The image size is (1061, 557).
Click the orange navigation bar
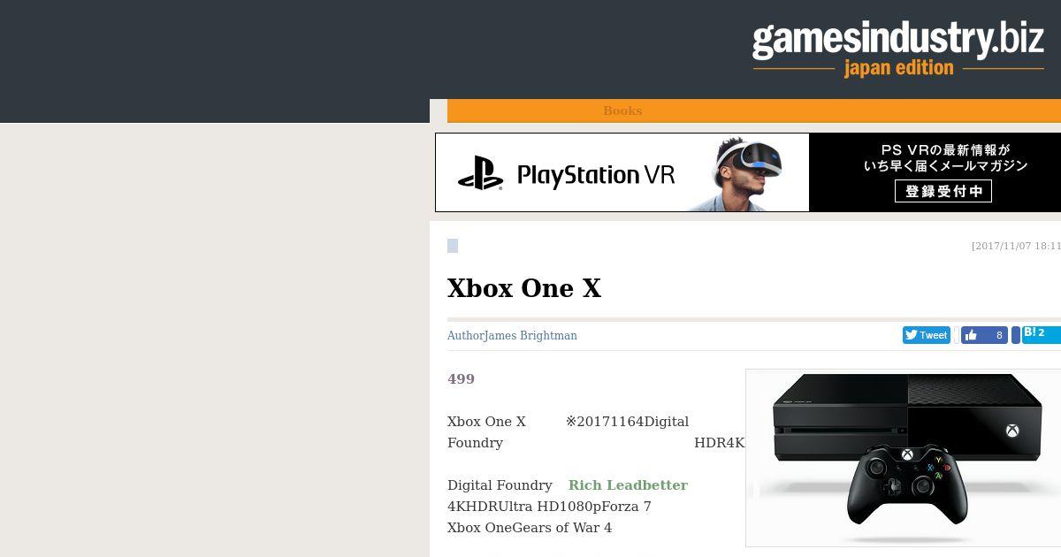[x=754, y=111]
